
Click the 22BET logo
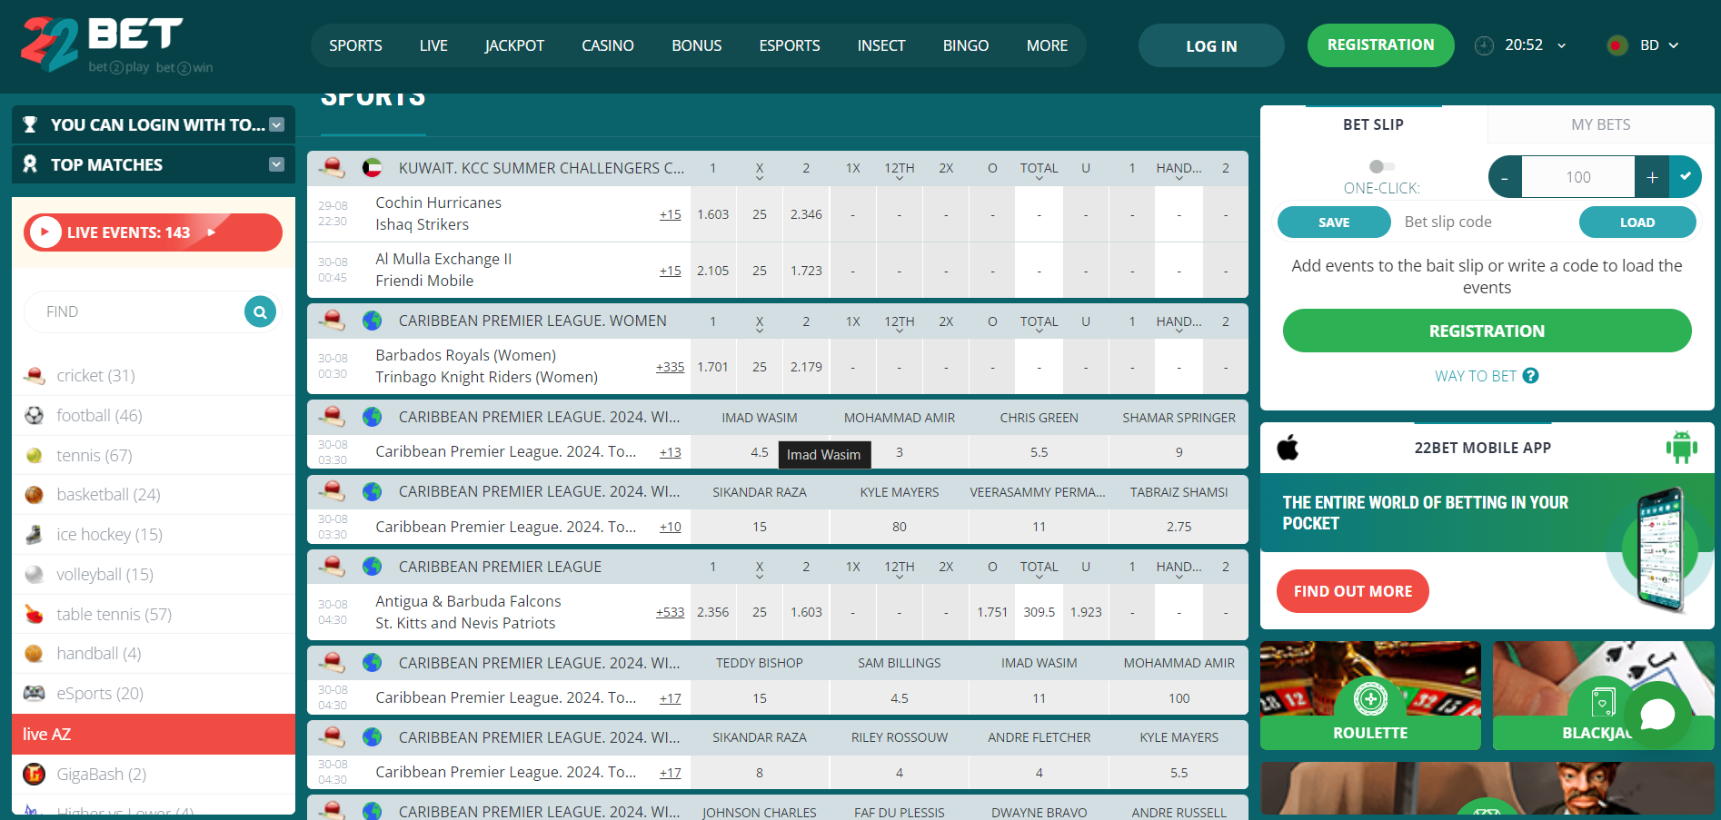(117, 45)
